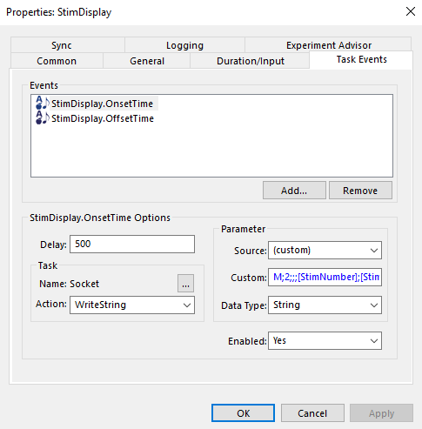Image resolution: width=422 pixels, height=429 pixels.
Task: Switch to the Logging tab
Action: click(184, 45)
